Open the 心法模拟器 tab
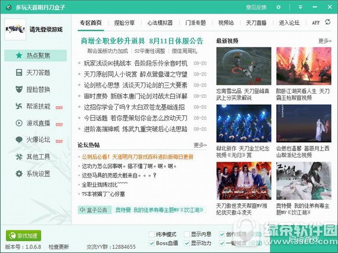Screen dimensions: 338x253 click(160, 23)
